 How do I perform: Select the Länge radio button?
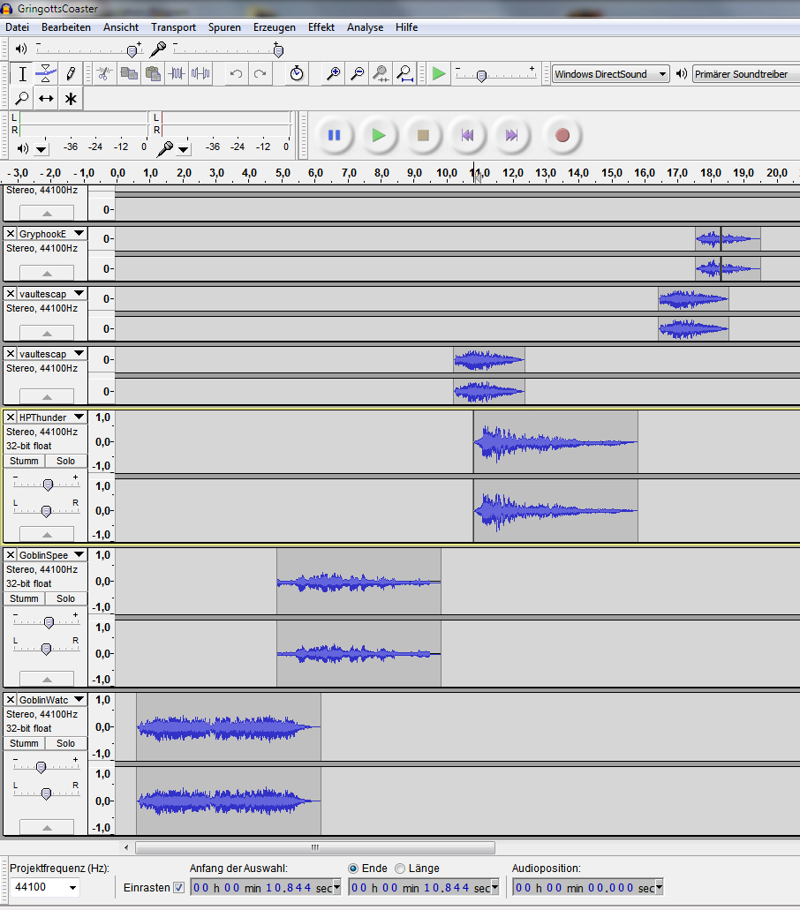tap(400, 869)
